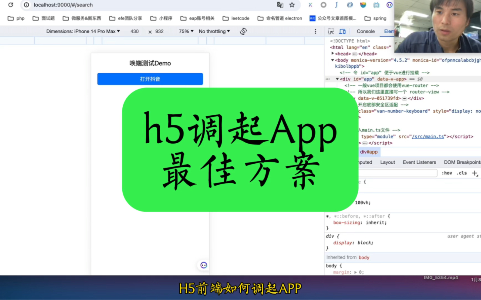
Task: Open the eap账号相关 bookmark folder
Action: (197, 18)
